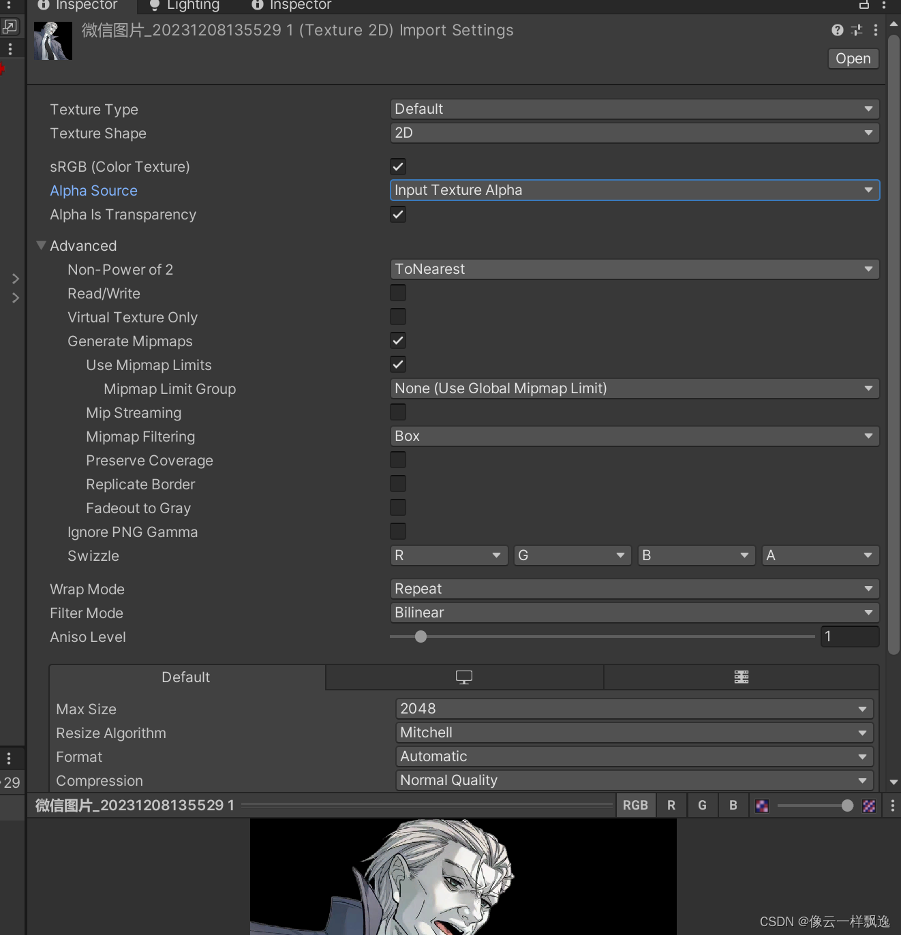901x935 pixels.
Task: Open the import settings kebab menu
Action: (x=875, y=30)
